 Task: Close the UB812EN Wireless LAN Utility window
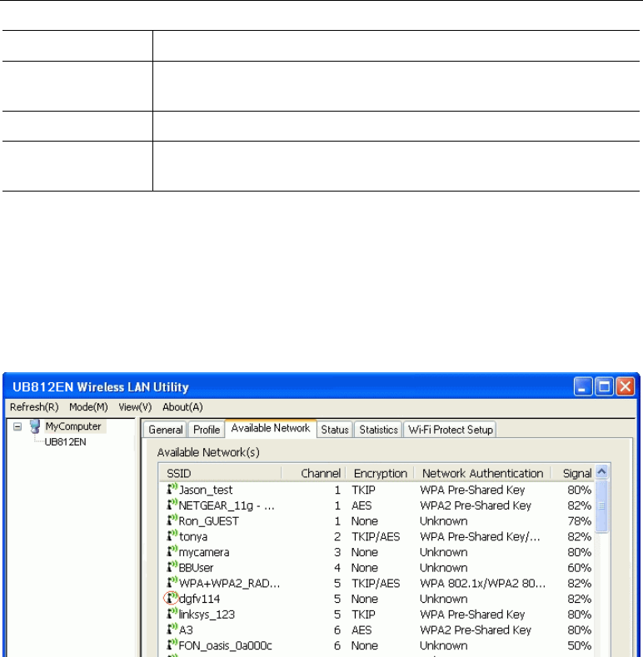click(x=626, y=386)
